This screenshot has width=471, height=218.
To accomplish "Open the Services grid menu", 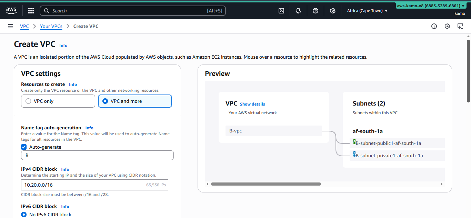I will coord(31,11).
